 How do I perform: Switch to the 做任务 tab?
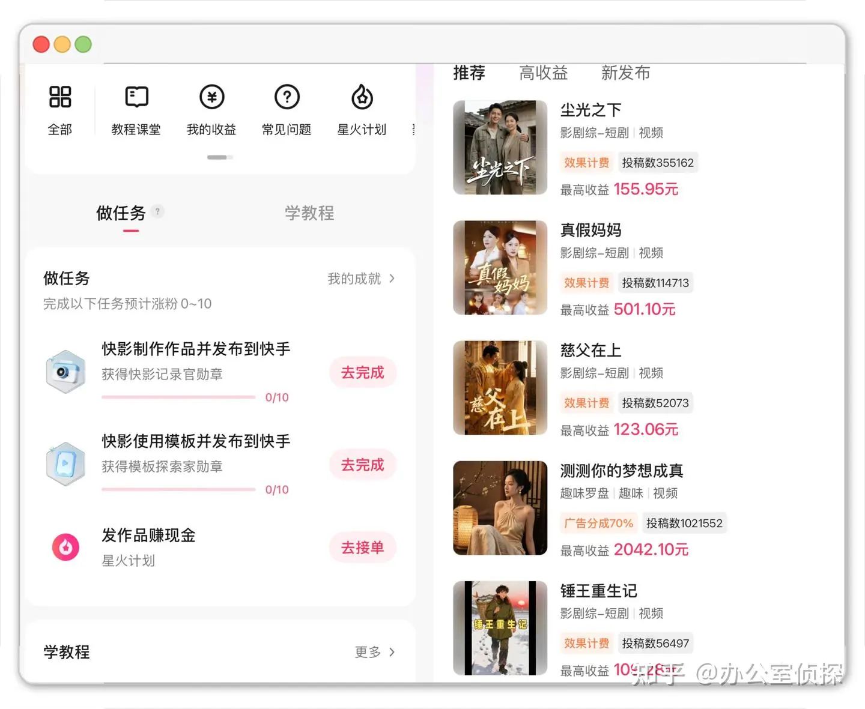121,213
